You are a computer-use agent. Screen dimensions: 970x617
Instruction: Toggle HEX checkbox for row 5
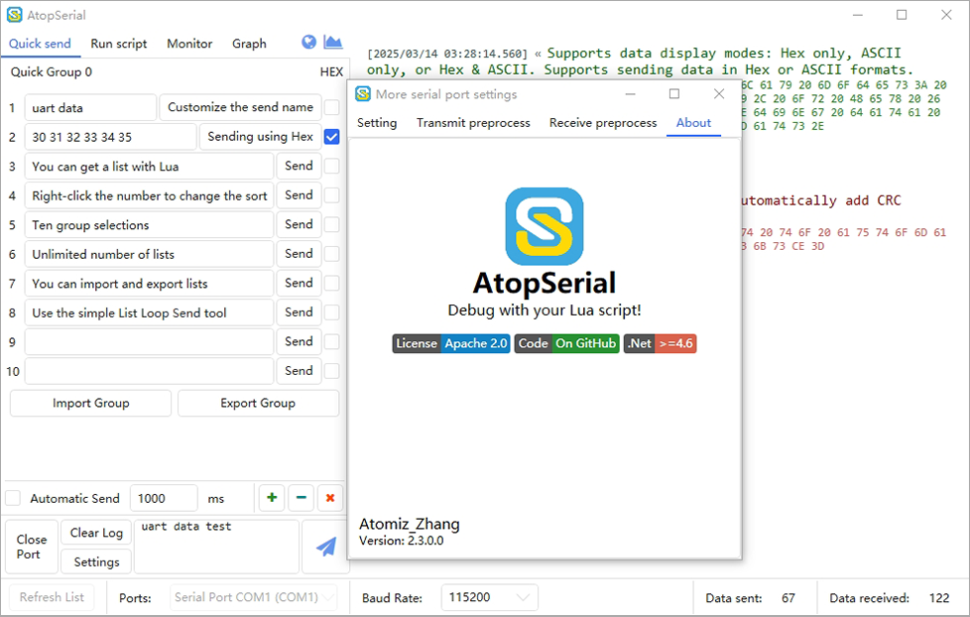point(332,224)
